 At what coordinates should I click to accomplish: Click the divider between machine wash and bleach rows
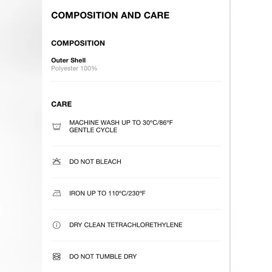click(136, 146)
